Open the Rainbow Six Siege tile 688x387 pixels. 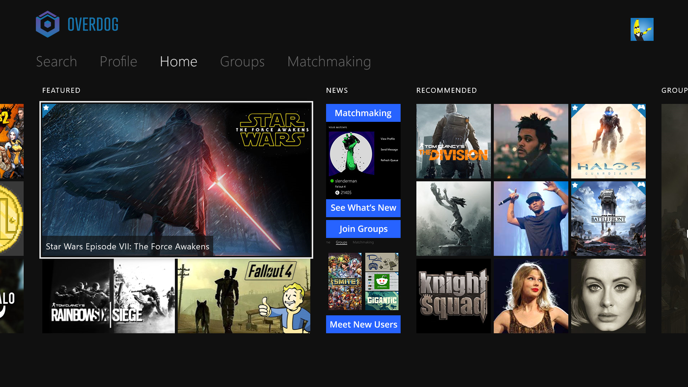tap(109, 296)
